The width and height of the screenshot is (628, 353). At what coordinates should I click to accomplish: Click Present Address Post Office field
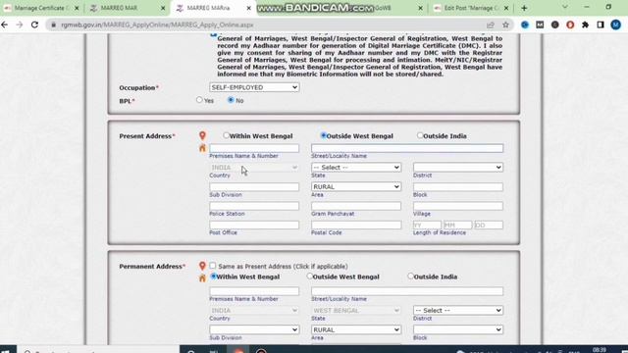[x=254, y=225]
